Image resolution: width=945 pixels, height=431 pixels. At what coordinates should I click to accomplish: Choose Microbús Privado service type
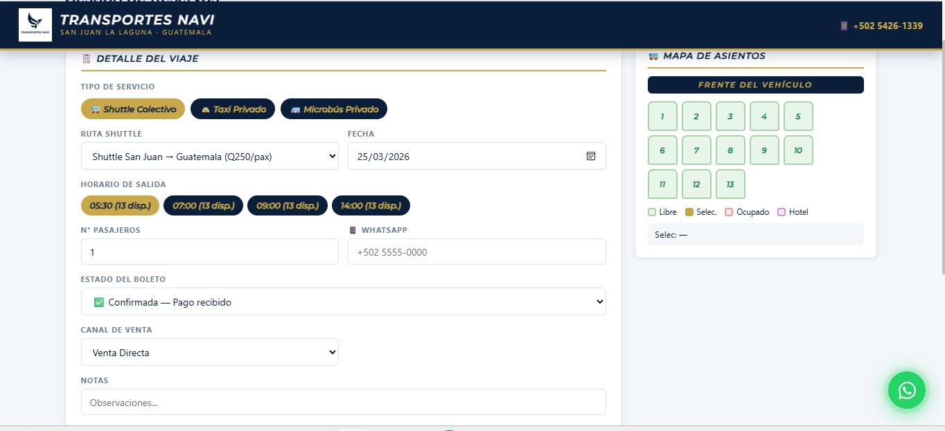[x=333, y=109]
